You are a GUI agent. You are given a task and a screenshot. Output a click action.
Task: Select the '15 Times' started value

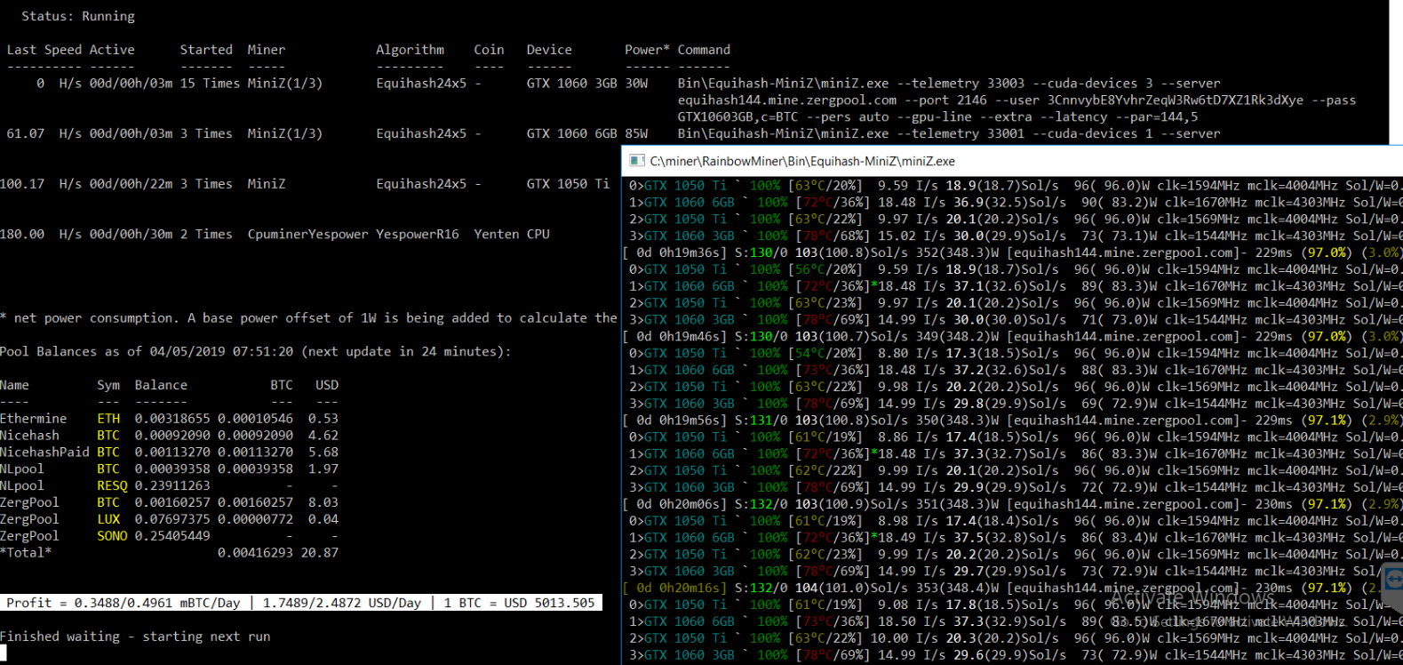point(210,83)
